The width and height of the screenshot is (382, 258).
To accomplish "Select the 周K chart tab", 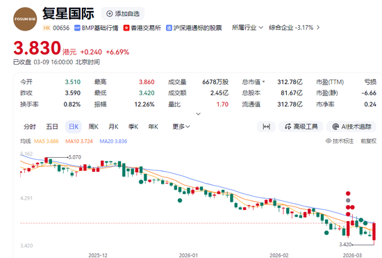I will coord(93,127).
